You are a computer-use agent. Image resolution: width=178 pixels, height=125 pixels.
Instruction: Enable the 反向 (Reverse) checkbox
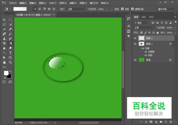tap(112, 9)
